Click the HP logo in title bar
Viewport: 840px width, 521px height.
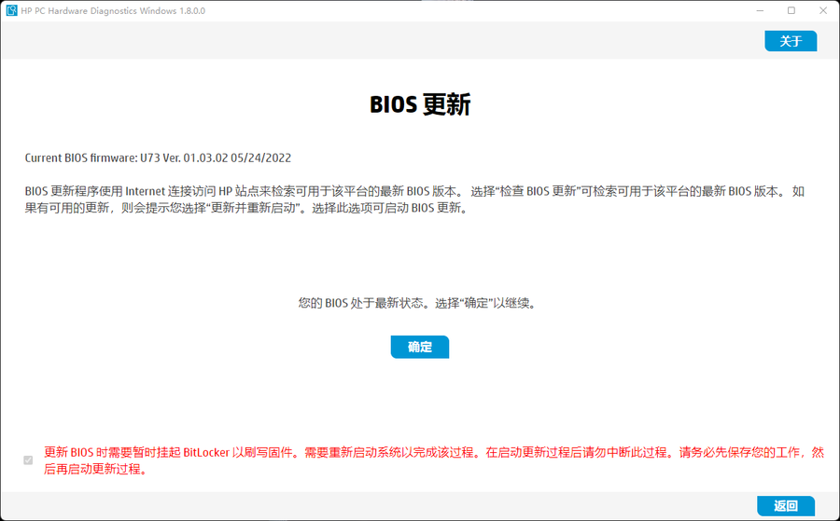point(12,10)
